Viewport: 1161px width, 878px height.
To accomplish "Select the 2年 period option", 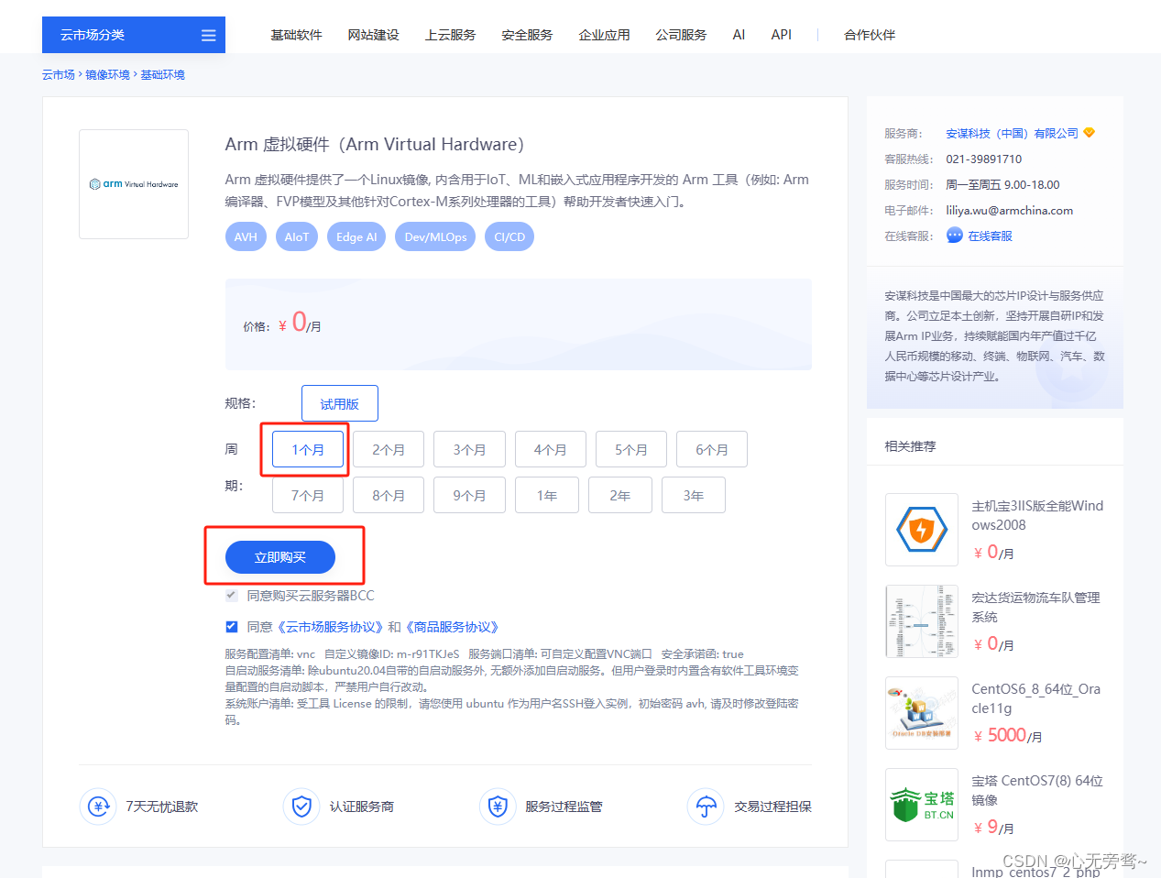I will [x=620, y=495].
